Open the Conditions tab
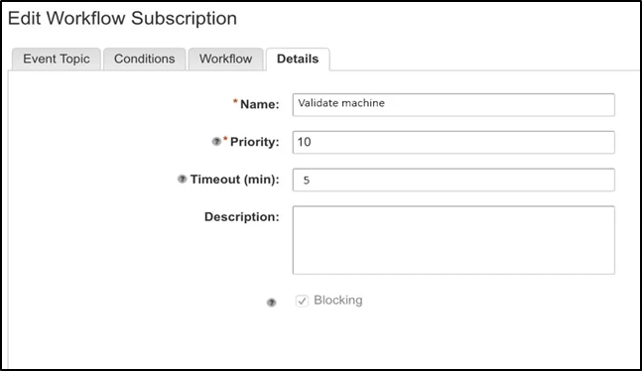The width and height of the screenshot is (642, 371). 145,59
